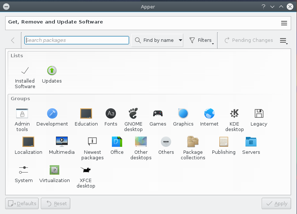Open the Development group
The width and height of the screenshot is (297, 214).
coord(52,117)
